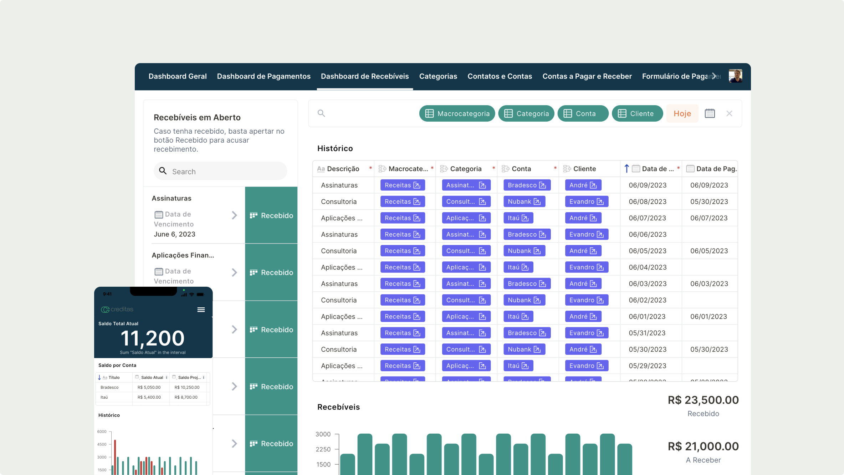
Task: Open the Cliente filter dropdown
Action: click(x=637, y=113)
